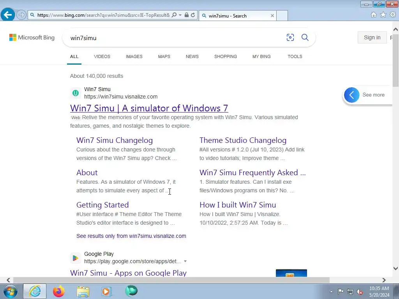The image size is (399, 299).
Task: Click the win7simu.visnalize.com URL text
Action: point(121,97)
